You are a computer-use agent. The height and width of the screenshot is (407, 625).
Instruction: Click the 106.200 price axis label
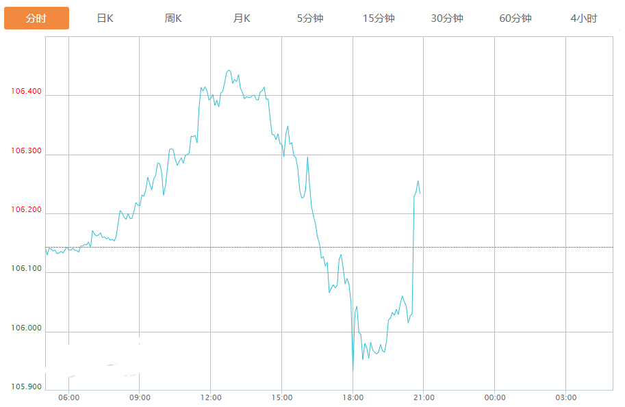pos(26,210)
